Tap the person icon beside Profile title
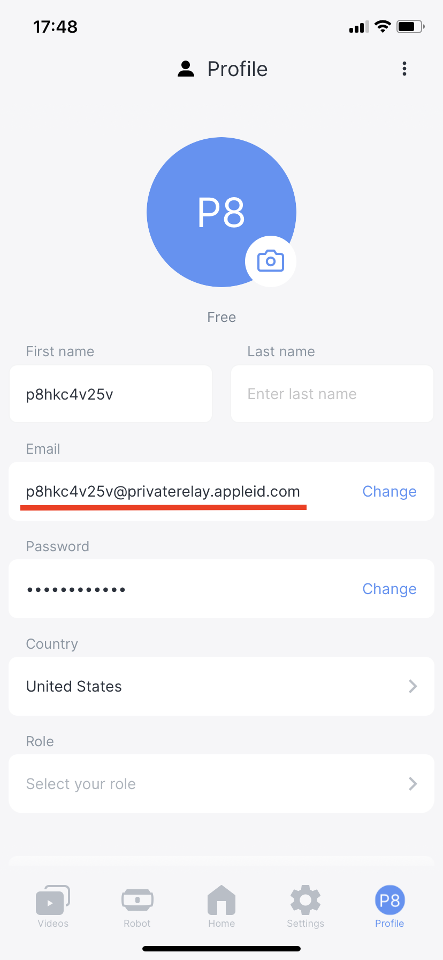The width and height of the screenshot is (443, 960). click(x=186, y=69)
